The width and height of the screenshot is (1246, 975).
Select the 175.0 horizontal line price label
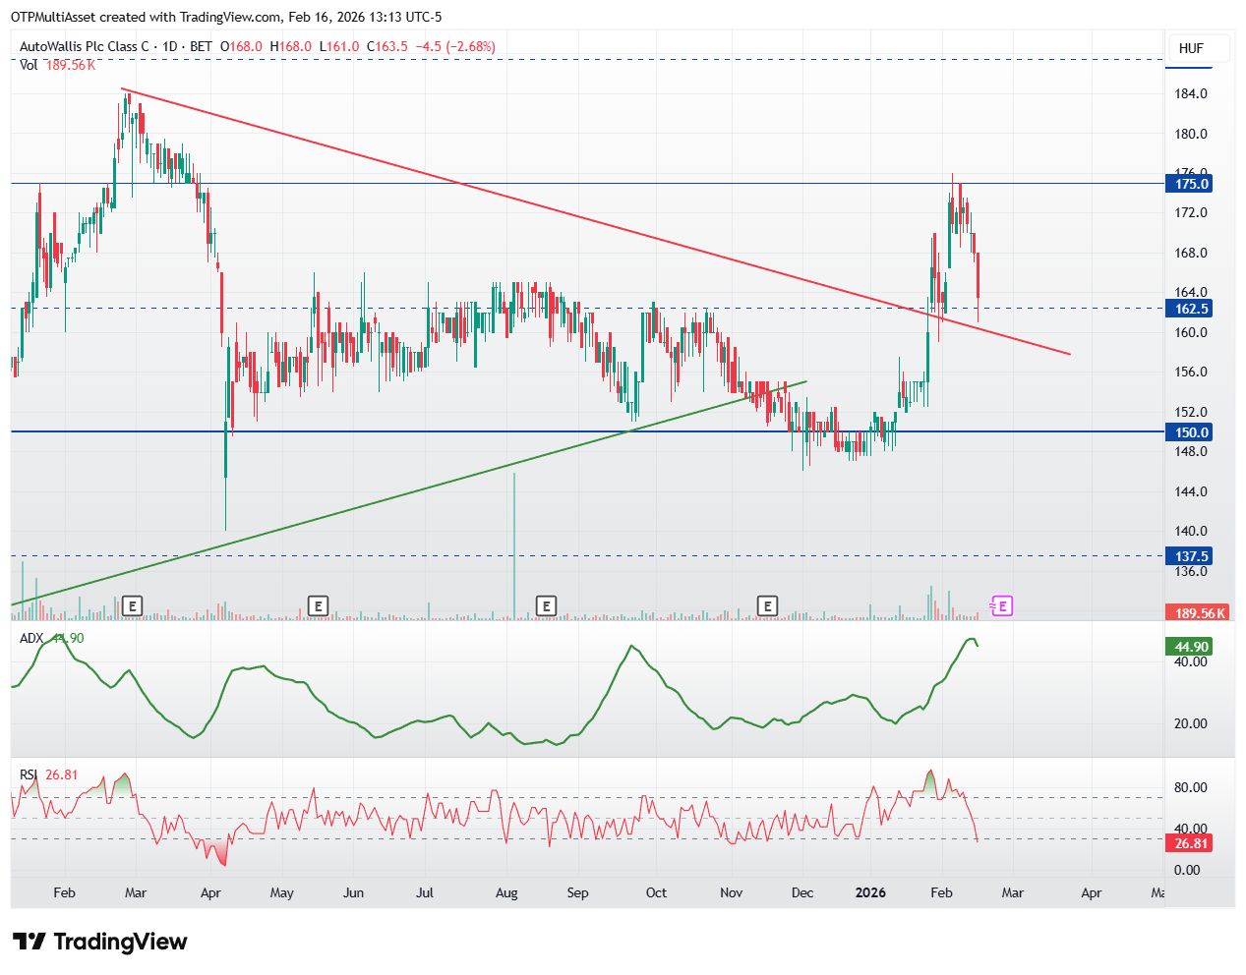1190,184
